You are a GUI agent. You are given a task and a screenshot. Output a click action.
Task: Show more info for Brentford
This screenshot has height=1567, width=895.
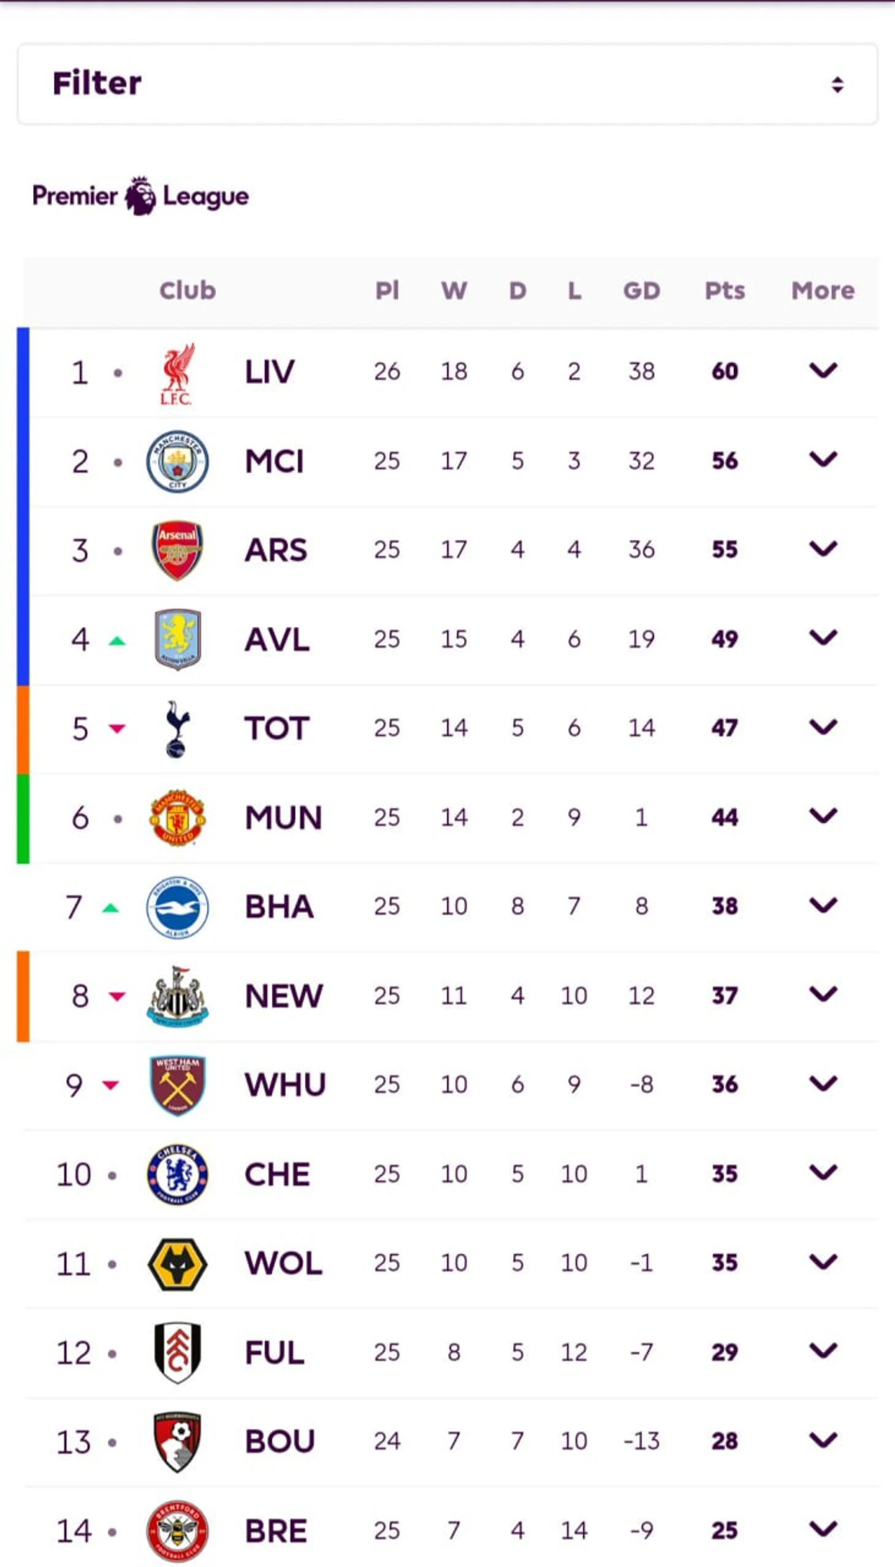pos(823,1529)
